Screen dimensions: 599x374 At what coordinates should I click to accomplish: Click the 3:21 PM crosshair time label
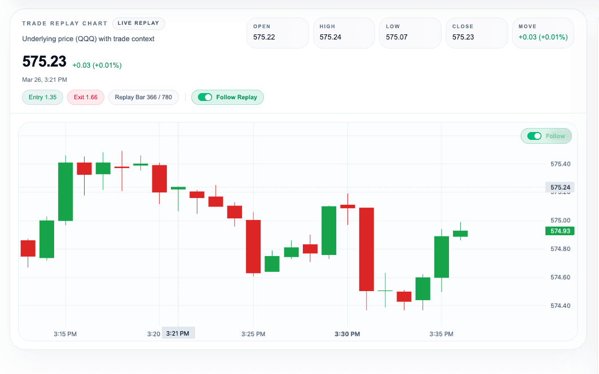click(x=178, y=333)
